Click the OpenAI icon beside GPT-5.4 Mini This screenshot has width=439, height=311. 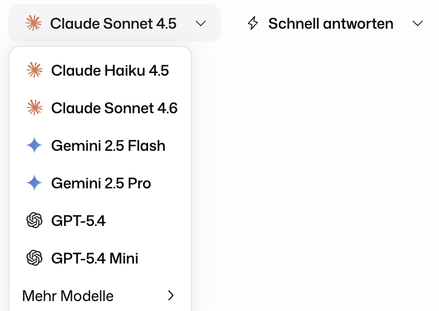(34, 258)
